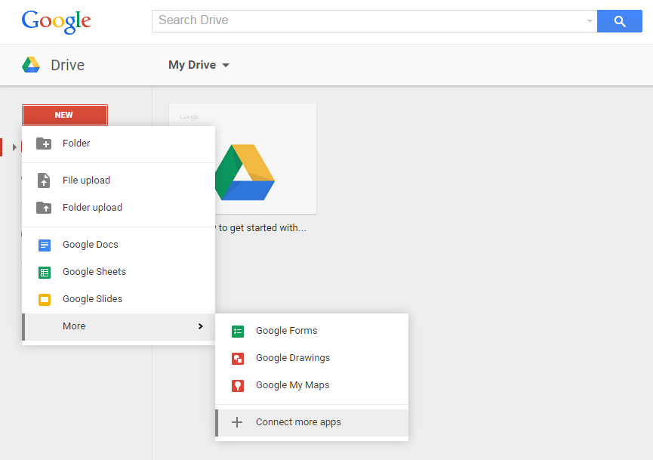
Task: Create a new Google Slides presentation
Action: (x=119, y=299)
